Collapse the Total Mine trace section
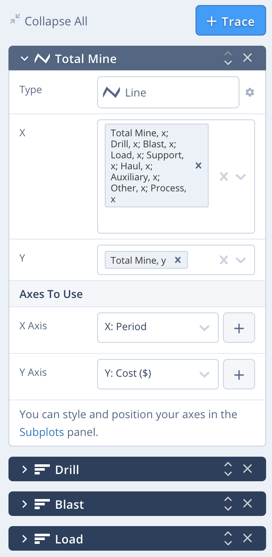Screen dimensions: 272x557 [24, 58]
